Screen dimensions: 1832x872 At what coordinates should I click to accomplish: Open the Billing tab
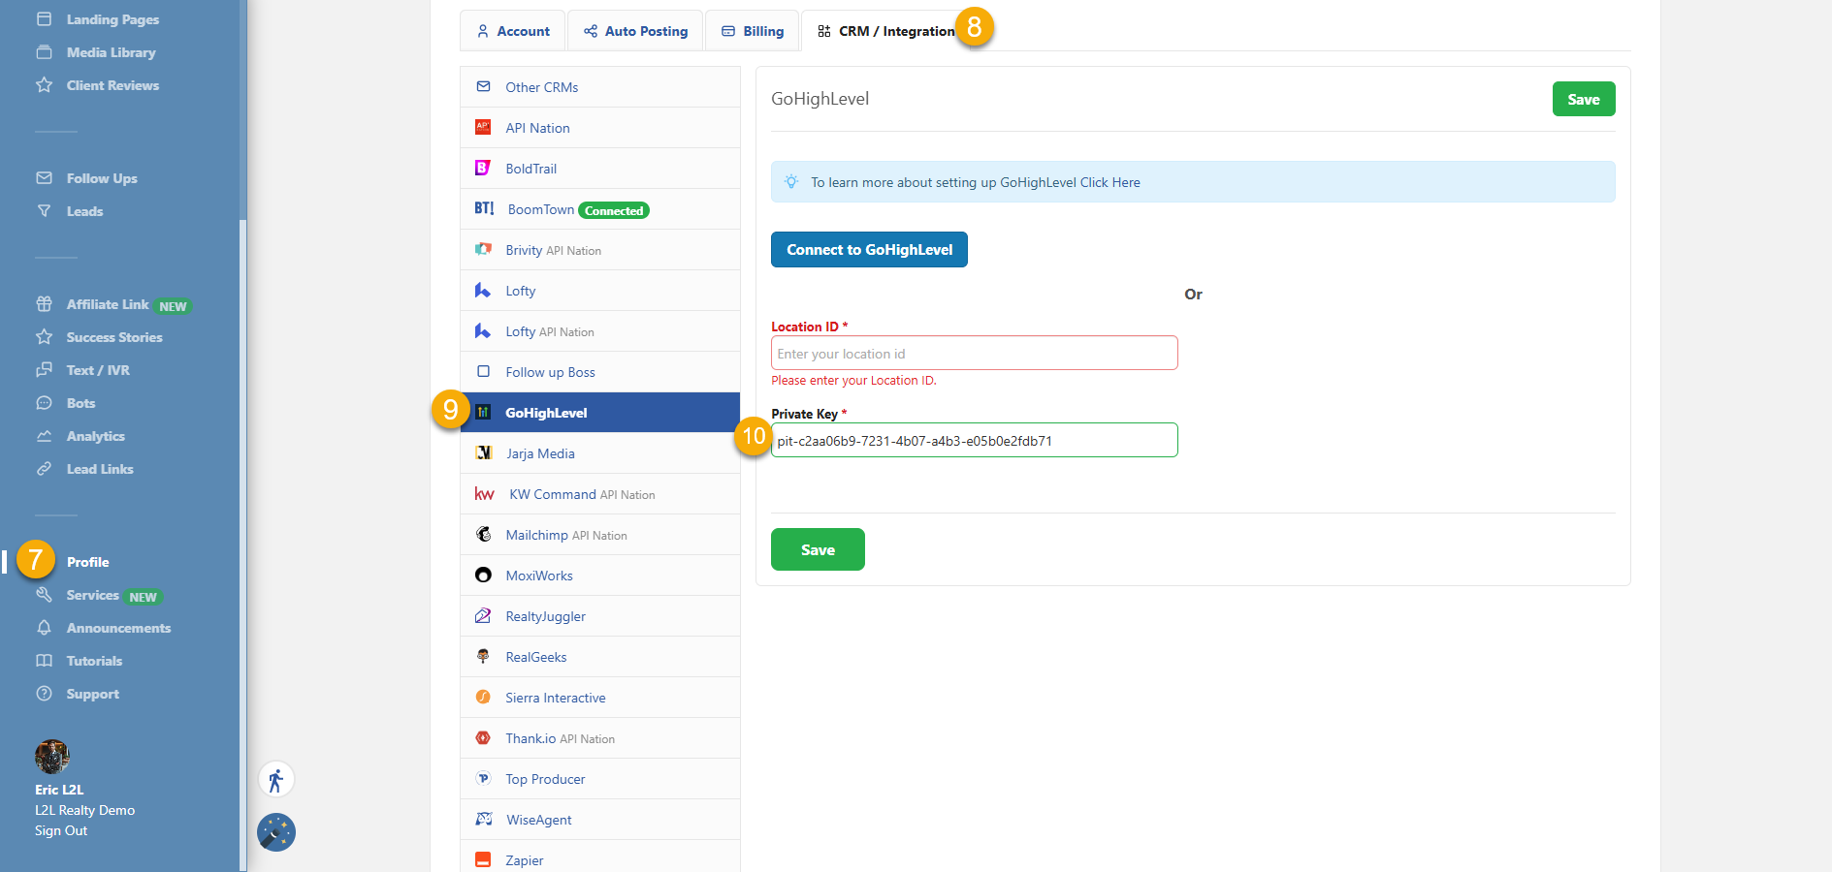tap(753, 31)
